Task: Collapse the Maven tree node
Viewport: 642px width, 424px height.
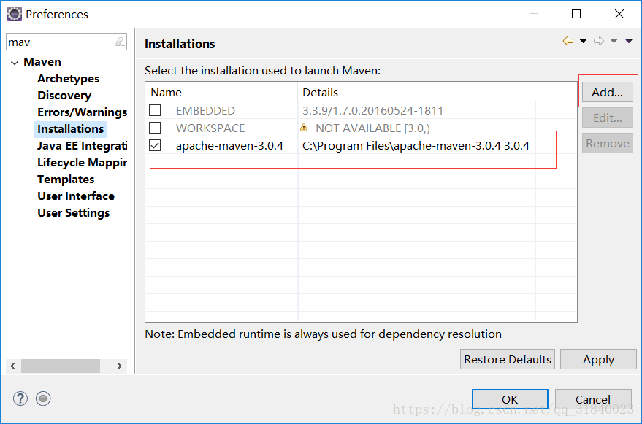Action: [15, 63]
